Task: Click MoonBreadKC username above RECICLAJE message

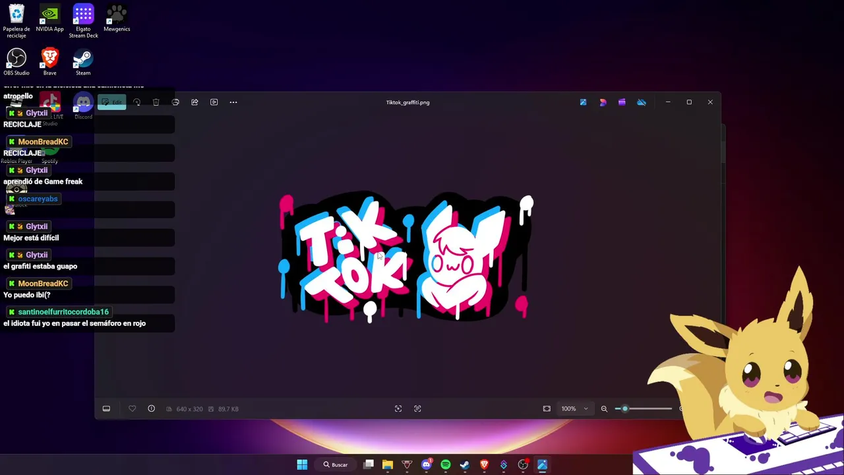Action: (x=43, y=142)
